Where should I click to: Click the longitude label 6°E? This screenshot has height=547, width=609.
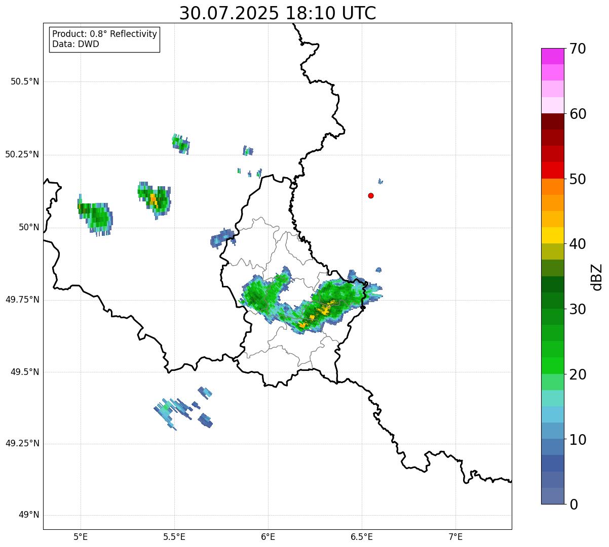click(268, 536)
